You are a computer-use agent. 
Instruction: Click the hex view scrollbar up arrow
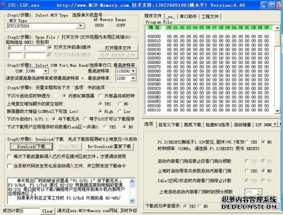277,28
